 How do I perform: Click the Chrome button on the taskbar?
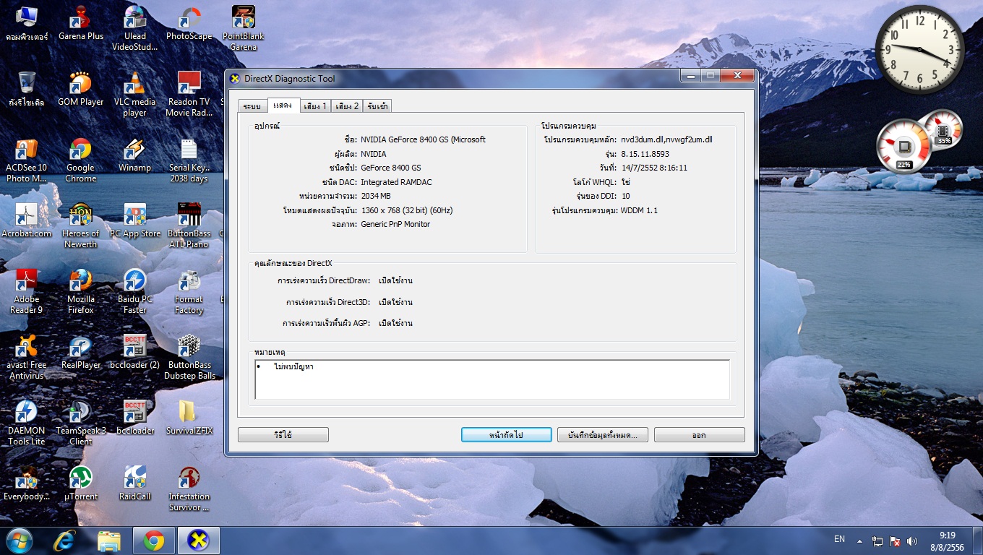pos(153,541)
